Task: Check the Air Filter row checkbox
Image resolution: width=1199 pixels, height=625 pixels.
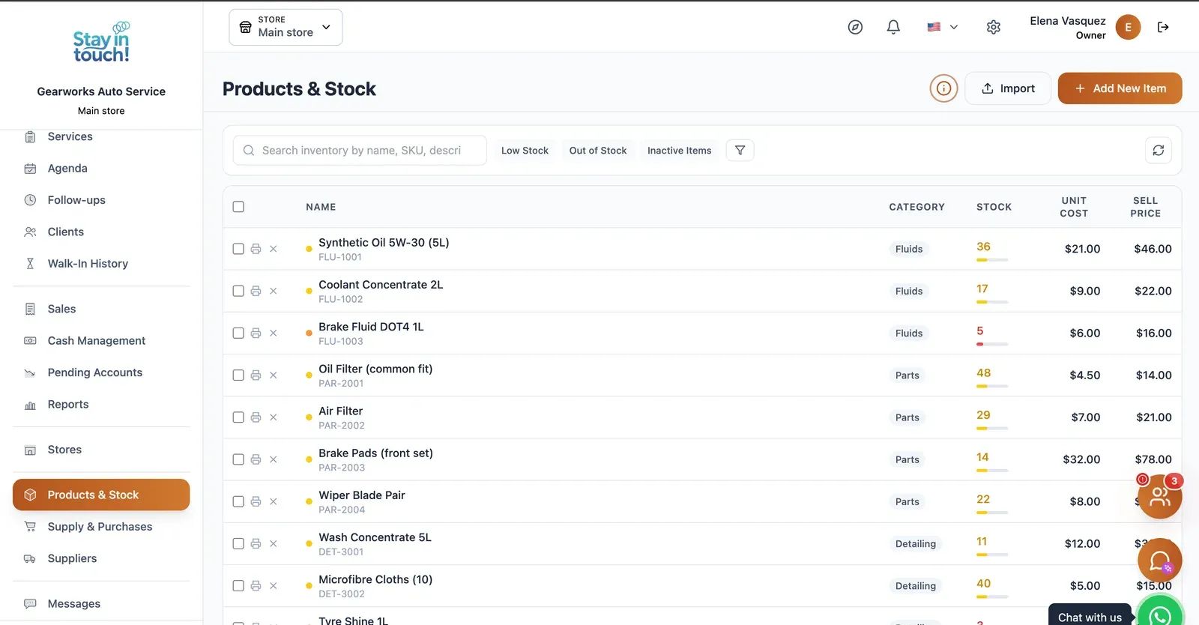Action: tap(238, 417)
